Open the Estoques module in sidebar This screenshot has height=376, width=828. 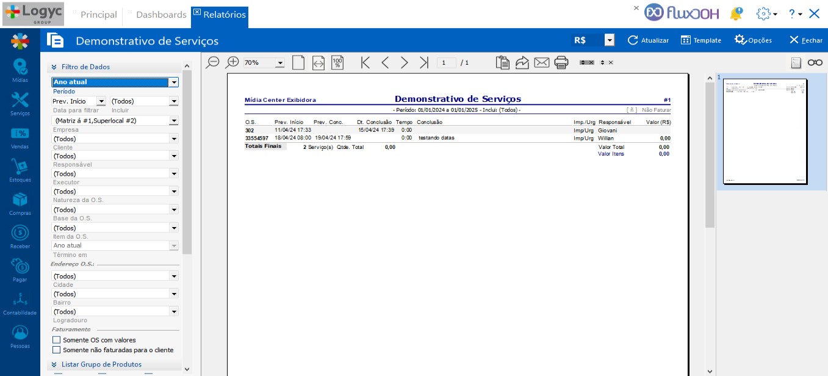[20, 170]
